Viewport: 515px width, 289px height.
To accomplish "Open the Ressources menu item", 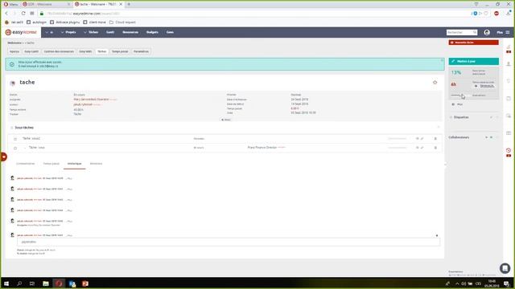I will [130, 32].
